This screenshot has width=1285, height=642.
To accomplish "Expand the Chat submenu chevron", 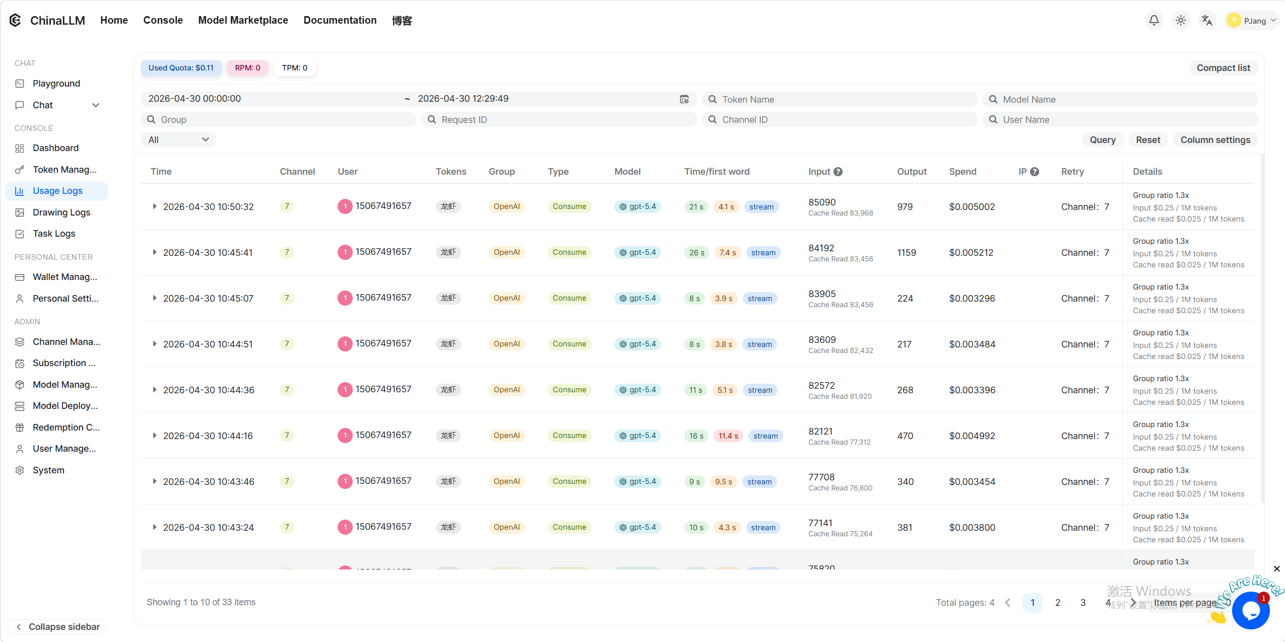I will [96, 105].
